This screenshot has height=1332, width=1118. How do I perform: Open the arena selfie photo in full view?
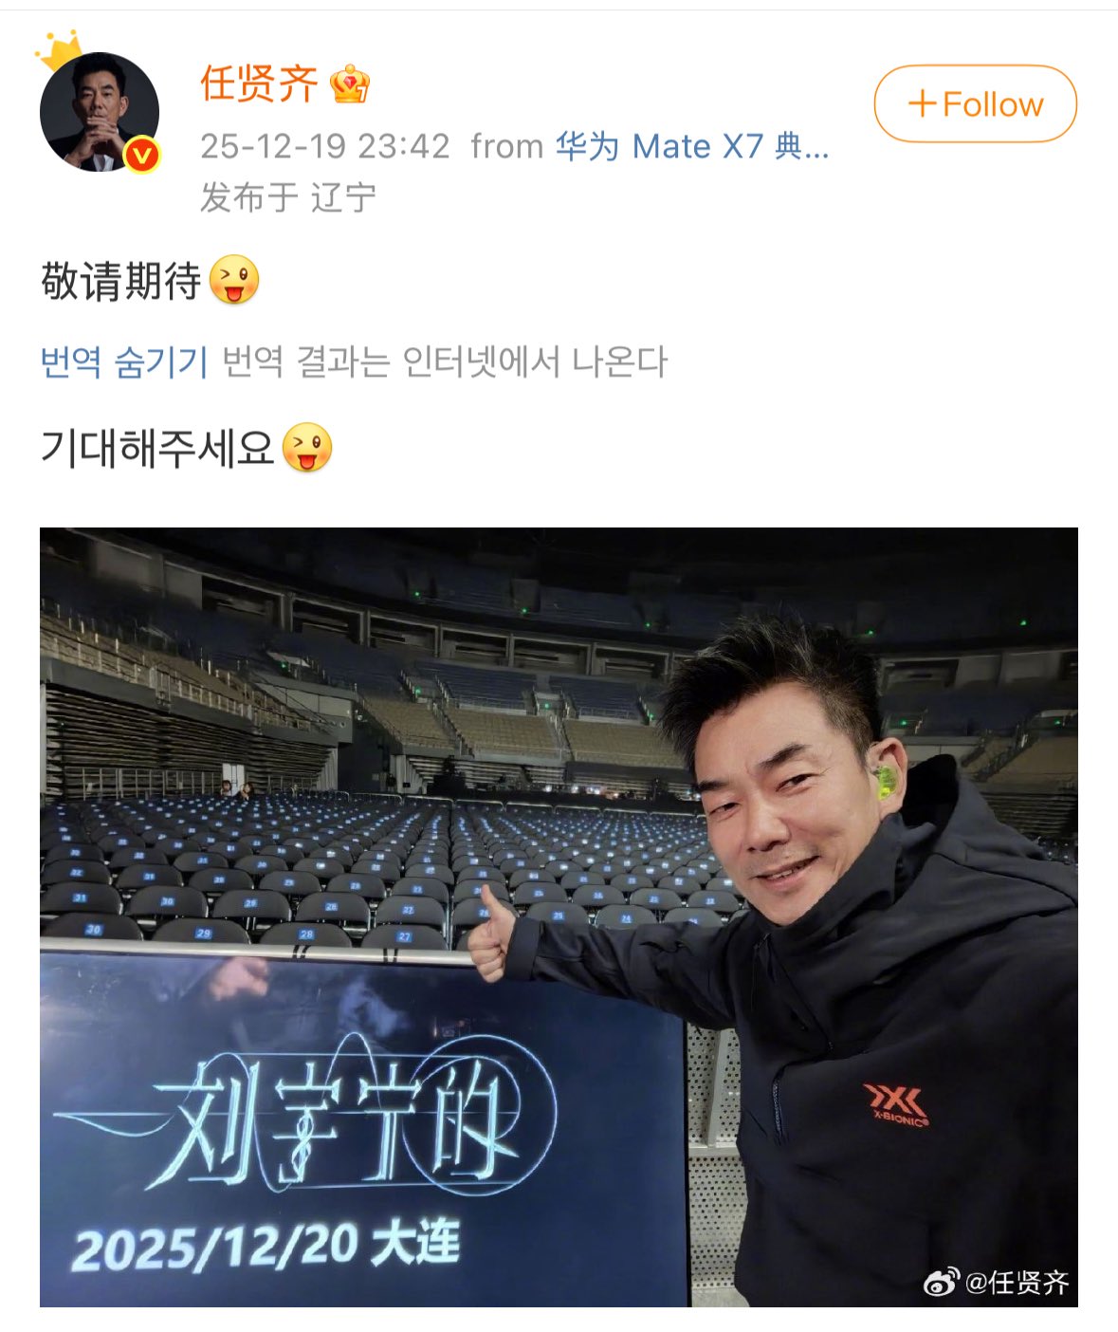coord(559,916)
